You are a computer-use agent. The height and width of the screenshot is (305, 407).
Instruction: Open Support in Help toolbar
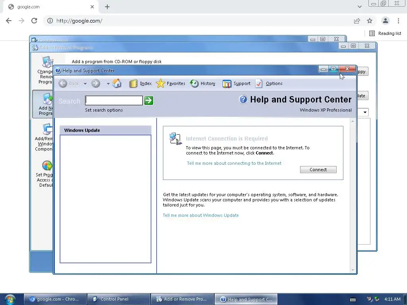242,83
